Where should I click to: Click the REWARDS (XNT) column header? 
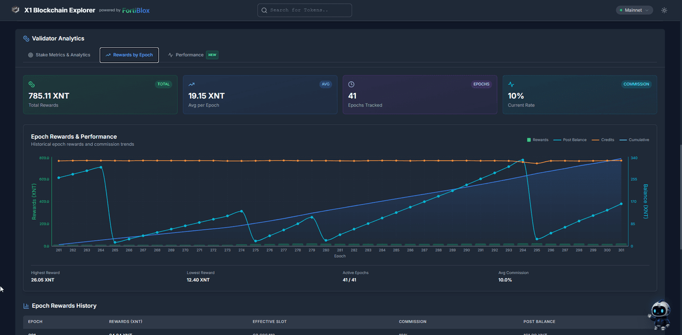[126, 322]
